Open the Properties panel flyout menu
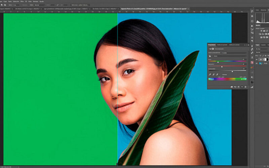This screenshot has height=168, width=269. coord(248,45)
